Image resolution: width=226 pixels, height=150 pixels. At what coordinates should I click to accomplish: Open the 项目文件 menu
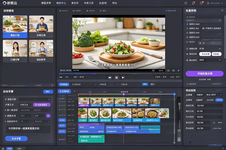[x=46, y=3]
